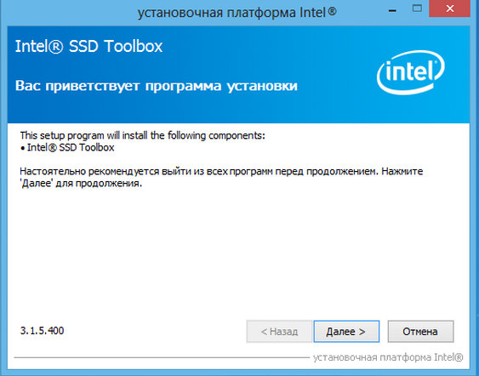Click the window title установочная платформа Intel®

coord(237,13)
